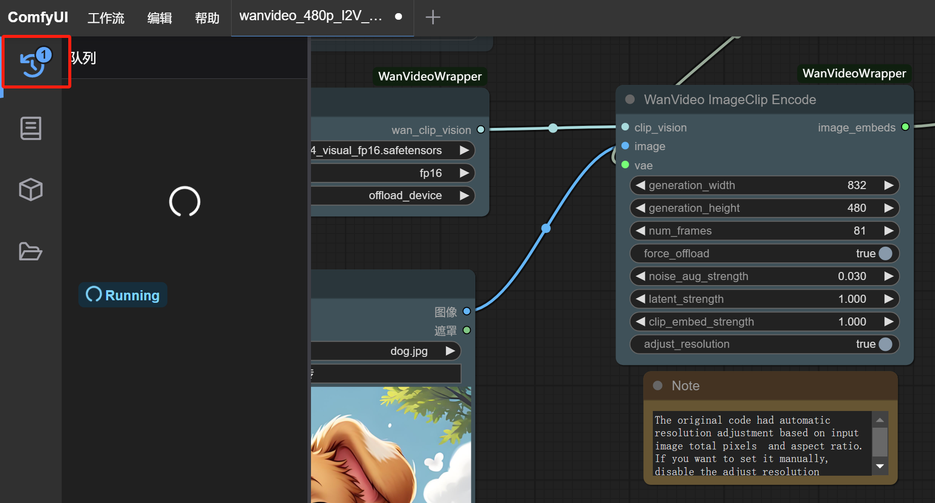Image resolution: width=935 pixels, height=503 pixels.
Task: Select next image after dog.jpg
Action: click(x=450, y=351)
